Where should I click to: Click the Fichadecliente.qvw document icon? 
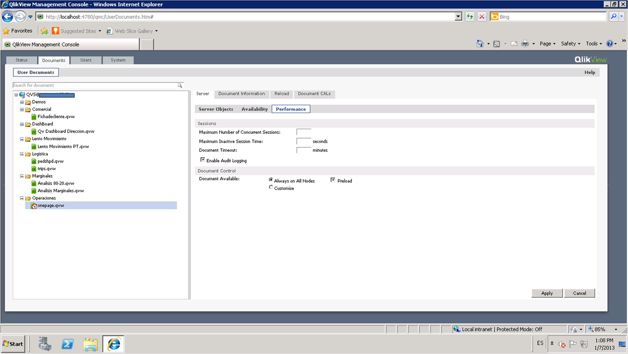click(x=34, y=117)
